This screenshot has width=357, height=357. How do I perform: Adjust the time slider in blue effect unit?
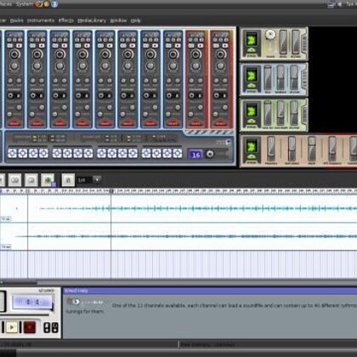(268, 78)
